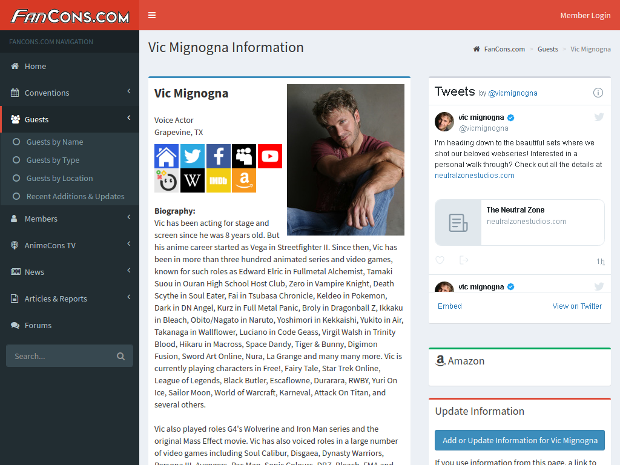Click the Forums chat bubbles icon
The image size is (620, 465).
pyautogui.click(x=15, y=325)
